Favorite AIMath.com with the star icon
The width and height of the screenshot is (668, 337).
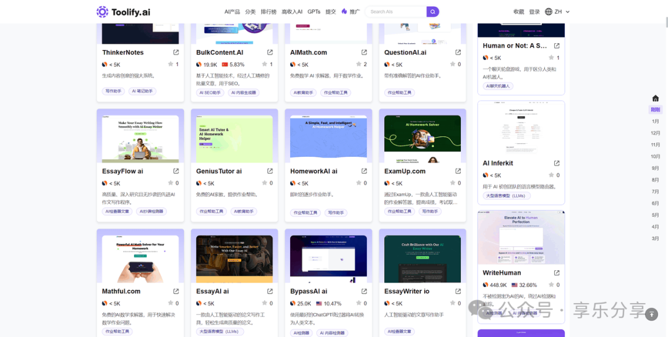(359, 64)
